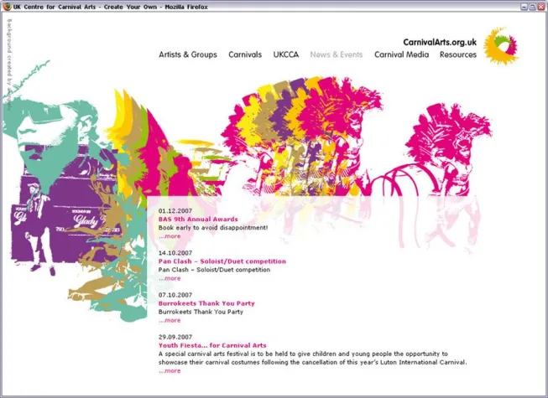Open Pan Clash Soloist/Duet competition headline
Image resolution: width=548 pixels, height=398 pixels.
222,261
